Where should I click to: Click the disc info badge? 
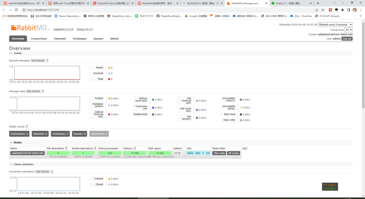[x=198, y=153]
